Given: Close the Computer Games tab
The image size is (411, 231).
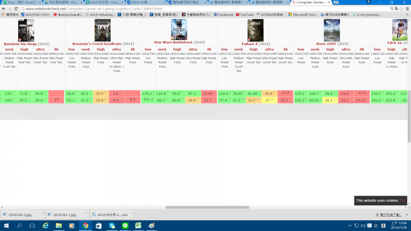Looking at the screenshot, I should (x=329, y=2).
